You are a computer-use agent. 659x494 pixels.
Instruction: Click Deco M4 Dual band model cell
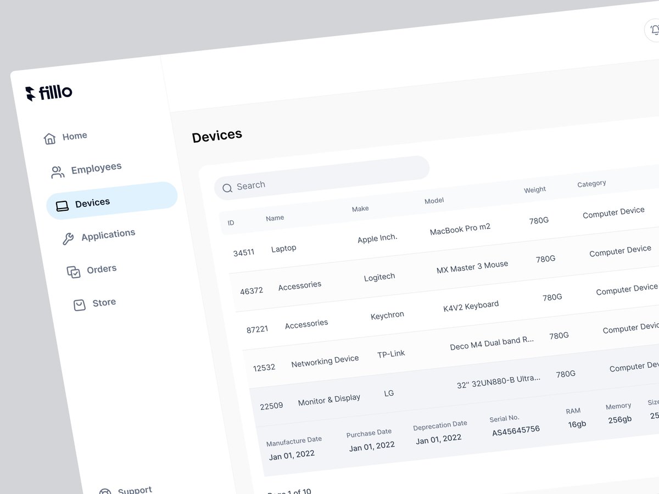492,343
